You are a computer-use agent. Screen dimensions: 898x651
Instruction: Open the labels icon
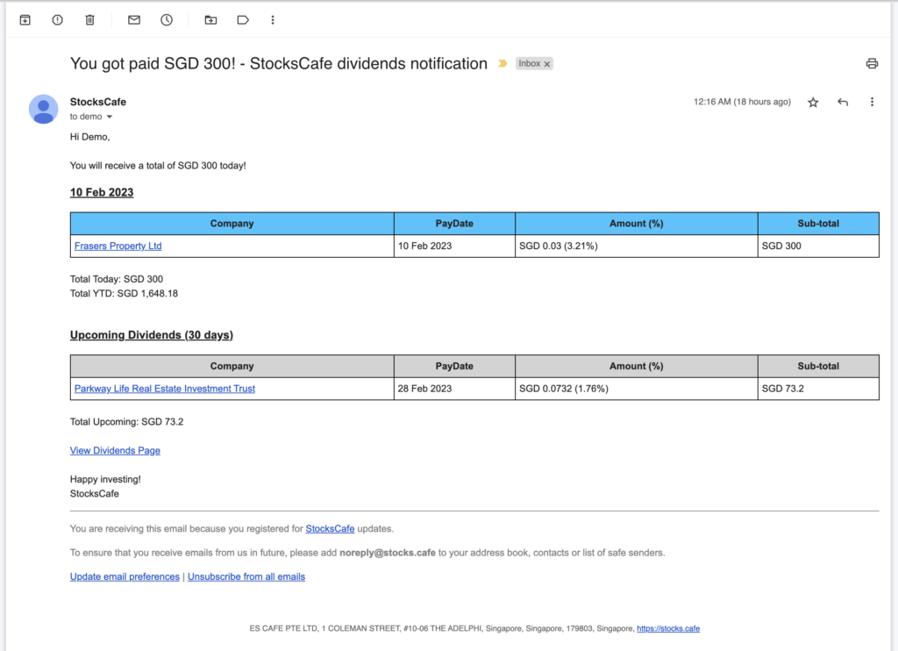[x=243, y=20]
